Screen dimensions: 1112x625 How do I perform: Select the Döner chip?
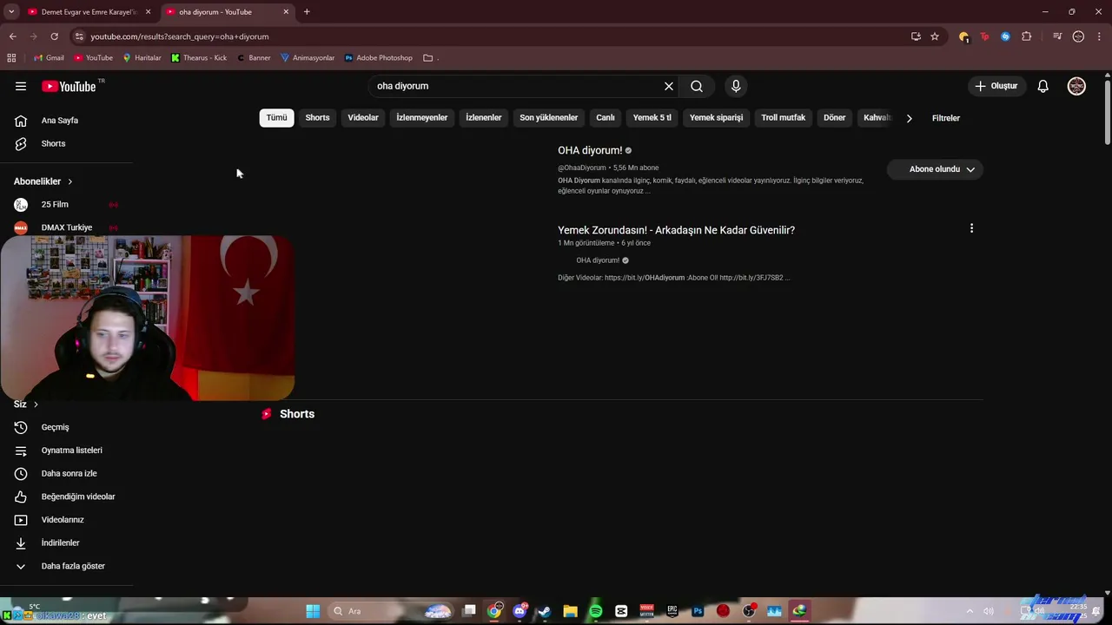click(835, 117)
